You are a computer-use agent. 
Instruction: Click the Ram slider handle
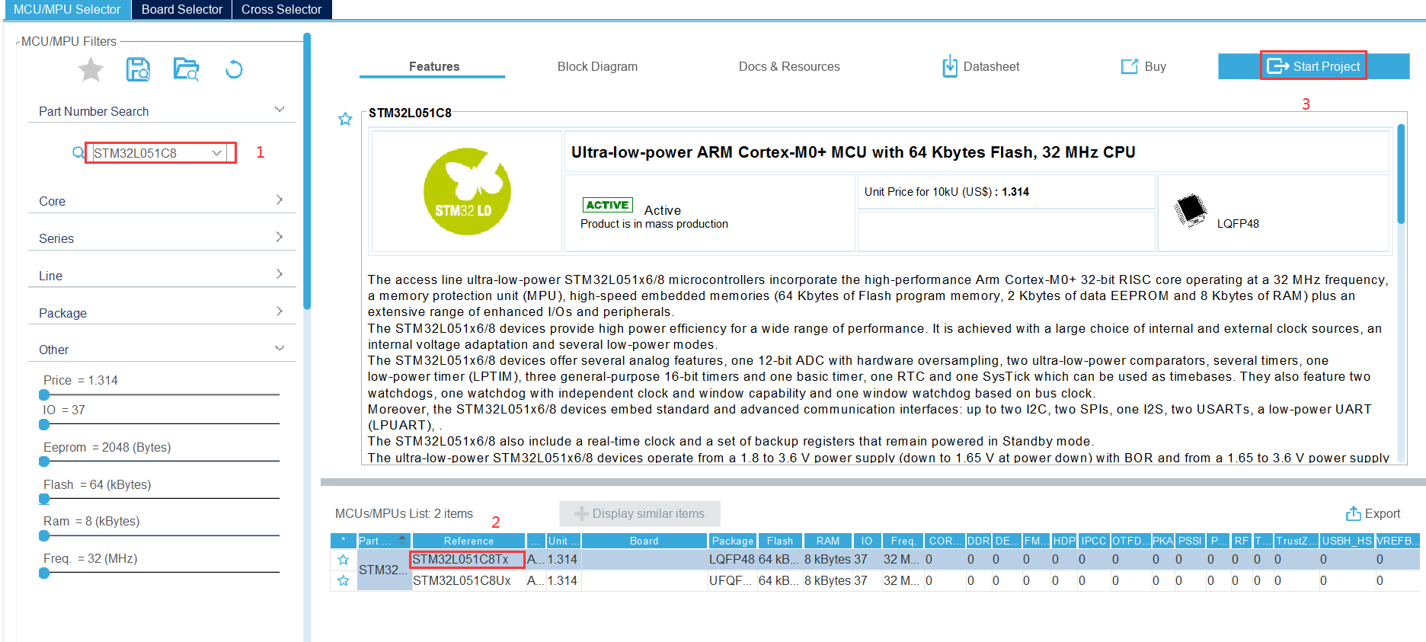(44, 536)
